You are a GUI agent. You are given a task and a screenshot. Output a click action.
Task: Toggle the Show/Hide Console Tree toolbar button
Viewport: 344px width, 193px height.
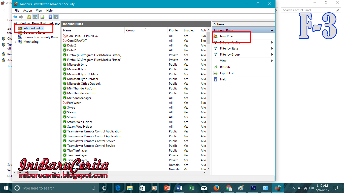pos(35,17)
